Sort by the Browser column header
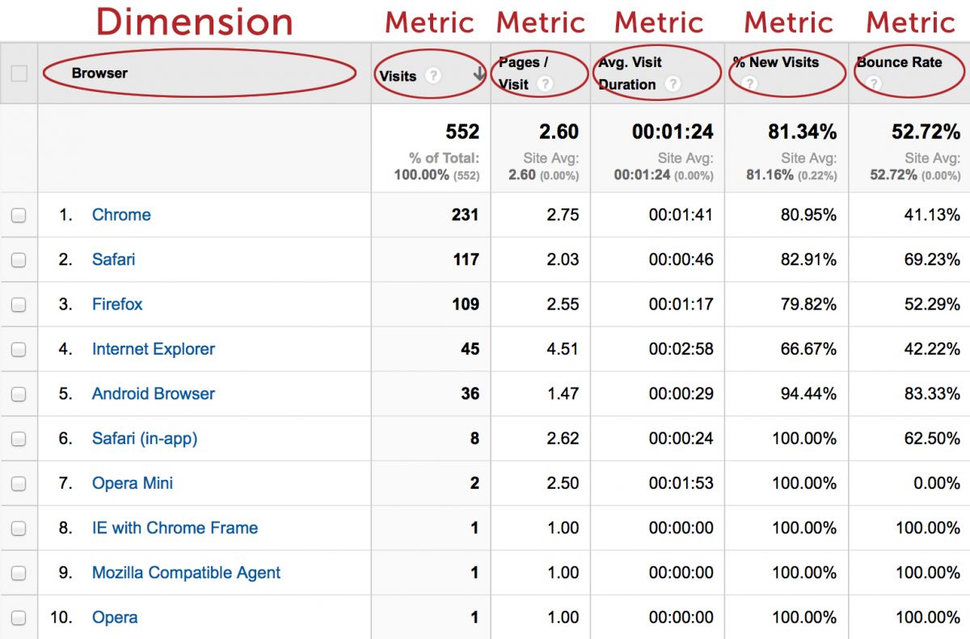 (x=99, y=74)
